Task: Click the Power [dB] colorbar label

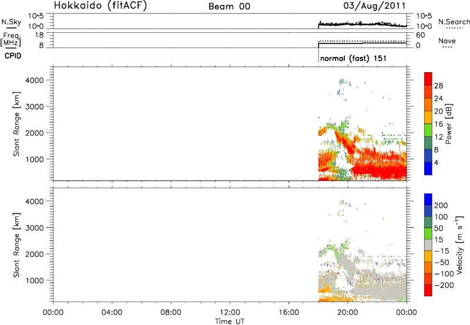Action: [448, 124]
